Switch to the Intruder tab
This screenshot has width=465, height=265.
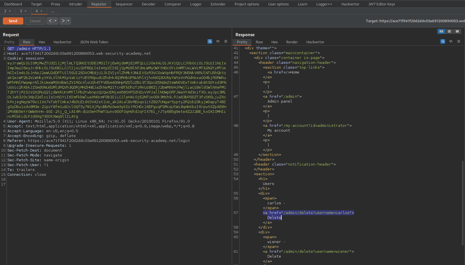coord(75,4)
